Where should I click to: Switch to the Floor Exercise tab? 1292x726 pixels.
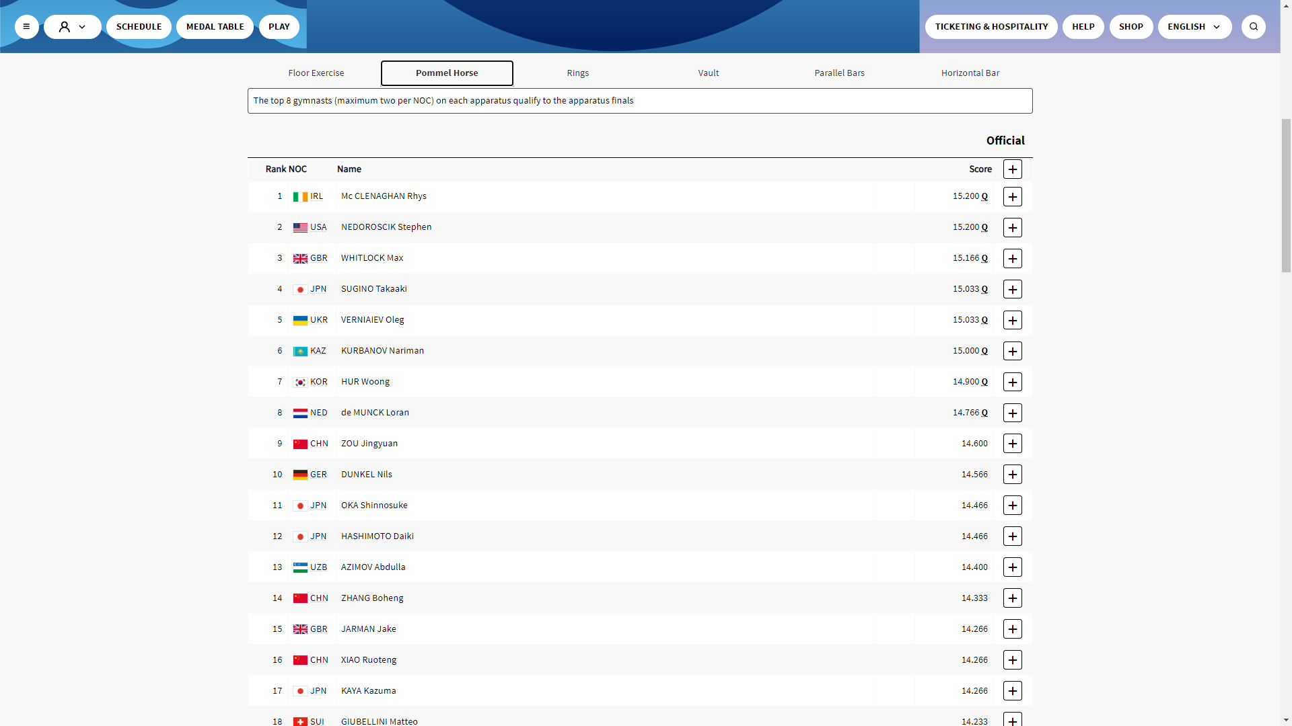[316, 73]
